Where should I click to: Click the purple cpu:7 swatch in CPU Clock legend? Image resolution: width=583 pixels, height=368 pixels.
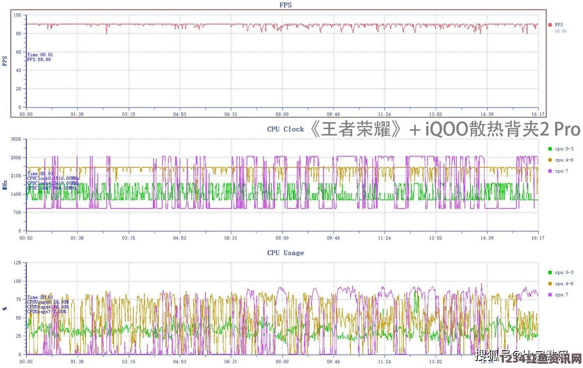(550, 171)
